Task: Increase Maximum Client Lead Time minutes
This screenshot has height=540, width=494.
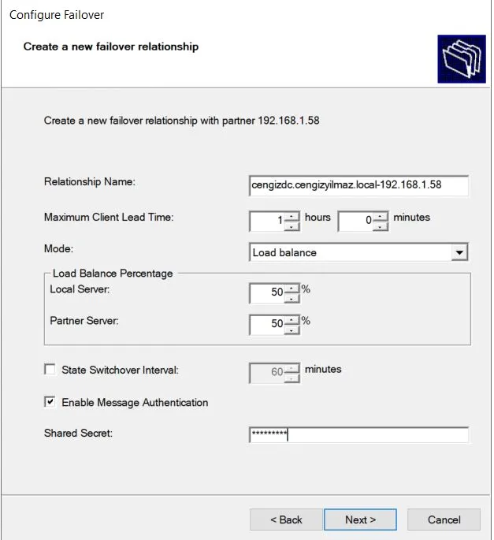Action: [381, 217]
